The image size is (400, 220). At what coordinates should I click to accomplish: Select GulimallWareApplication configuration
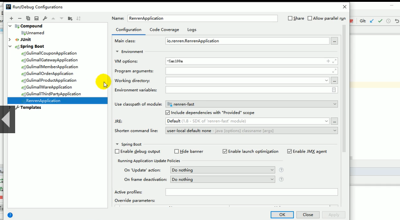point(49,87)
